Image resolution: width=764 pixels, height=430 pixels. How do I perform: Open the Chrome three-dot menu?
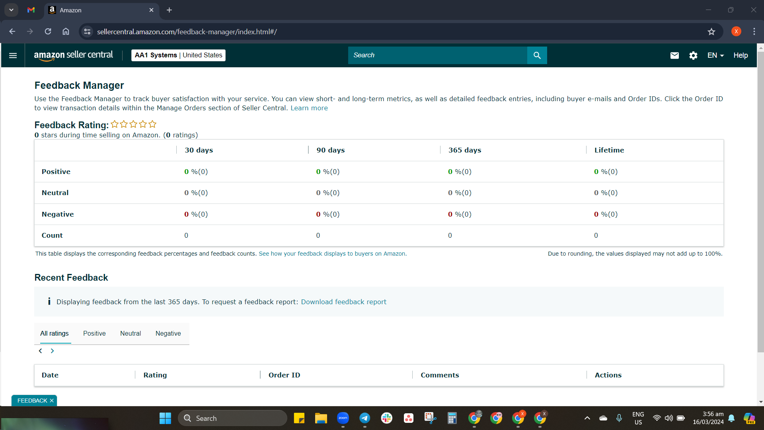tap(754, 31)
